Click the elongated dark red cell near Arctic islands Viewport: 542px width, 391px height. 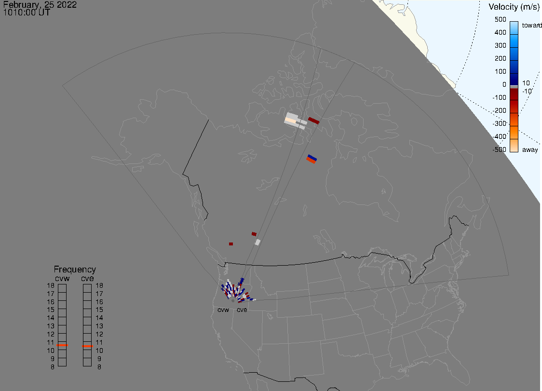tap(314, 121)
